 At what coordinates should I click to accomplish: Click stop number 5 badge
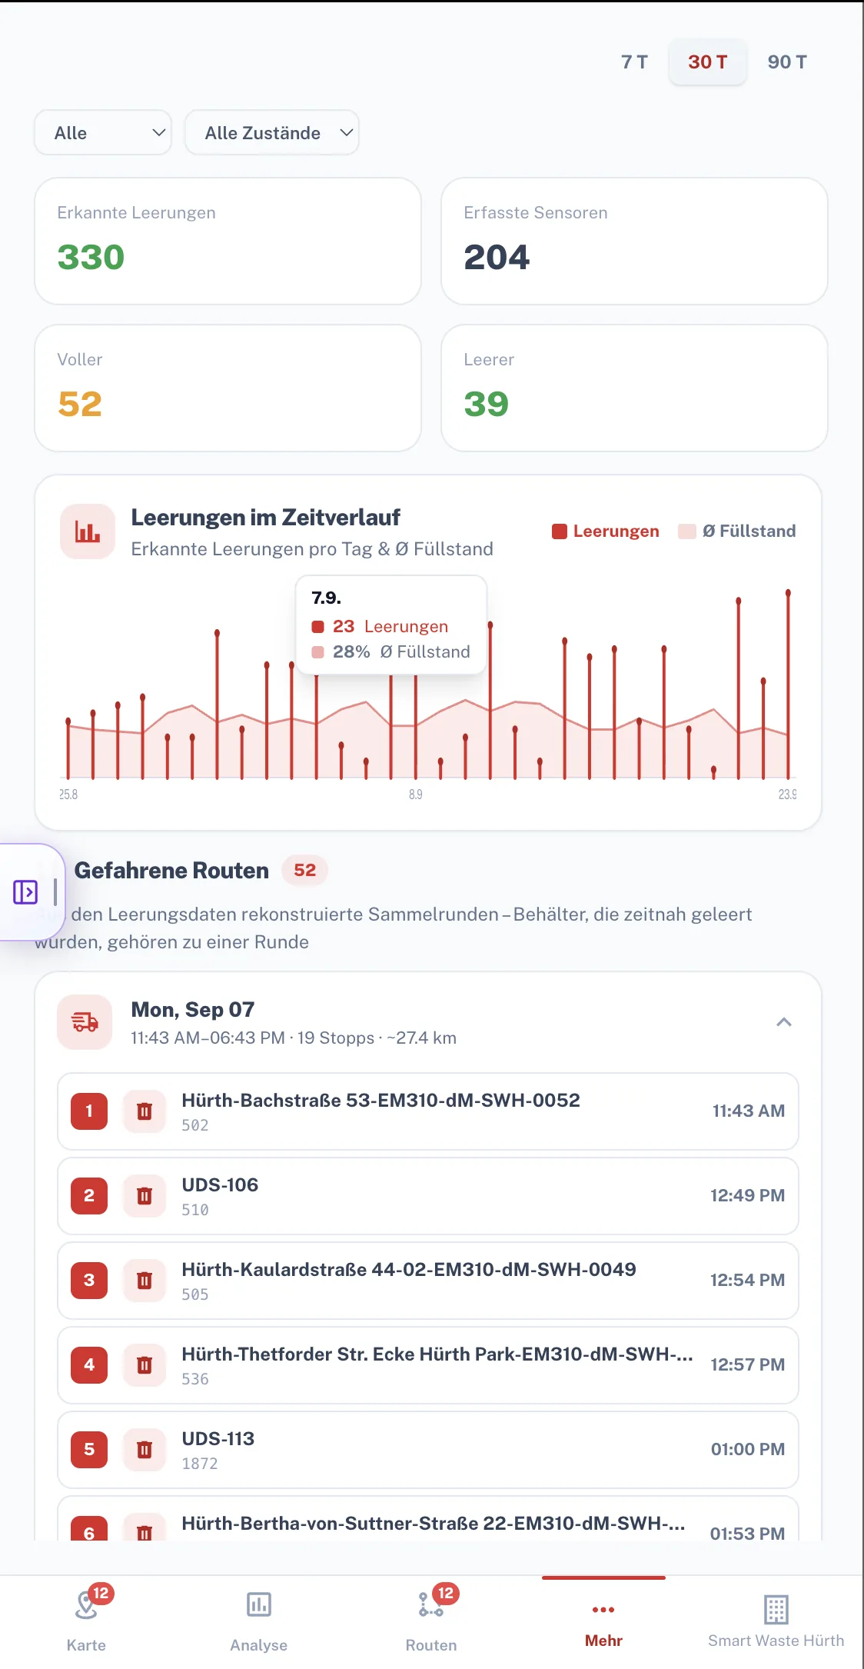coord(89,1449)
